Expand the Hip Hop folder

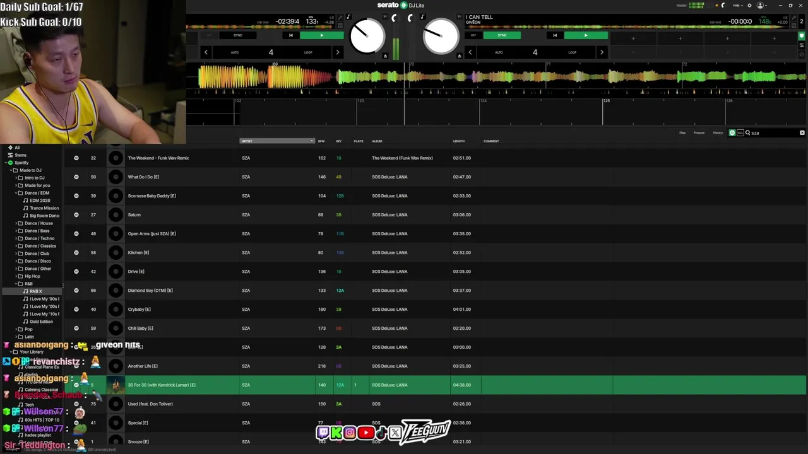[15, 276]
